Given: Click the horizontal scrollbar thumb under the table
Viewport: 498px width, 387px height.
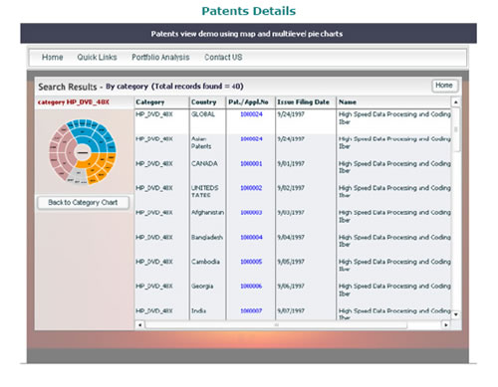Looking at the screenshot, I should coord(276,324).
